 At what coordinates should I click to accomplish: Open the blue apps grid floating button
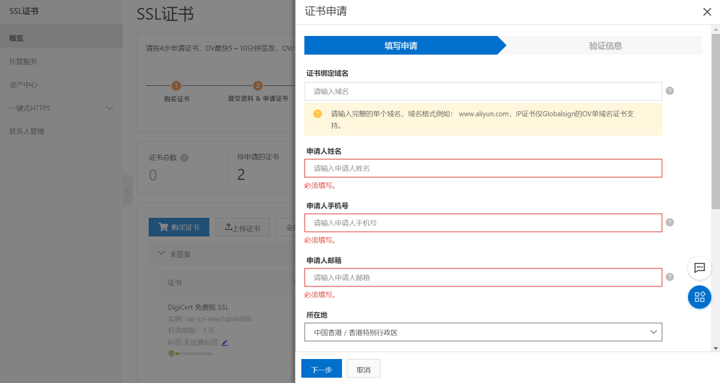tap(699, 297)
